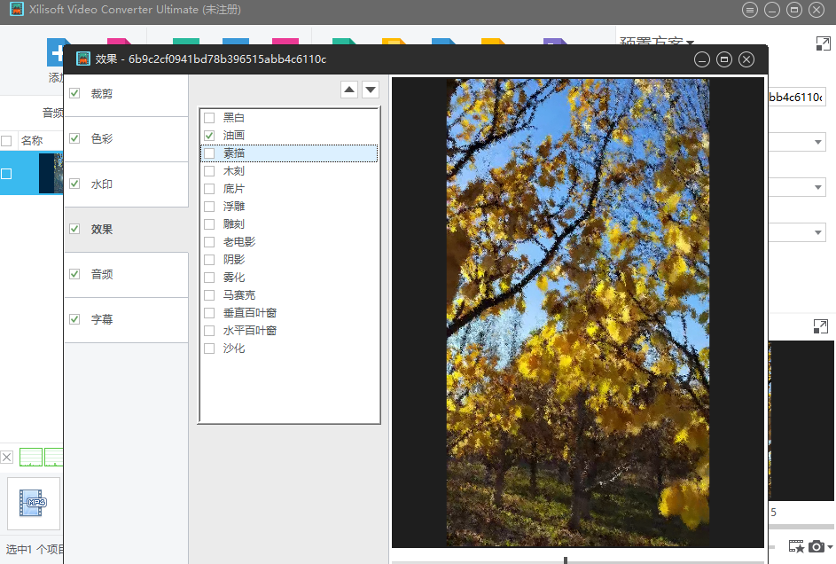The width and height of the screenshot is (836, 564).
Task: Select 素描 in the effects list
Action: [x=234, y=153]
